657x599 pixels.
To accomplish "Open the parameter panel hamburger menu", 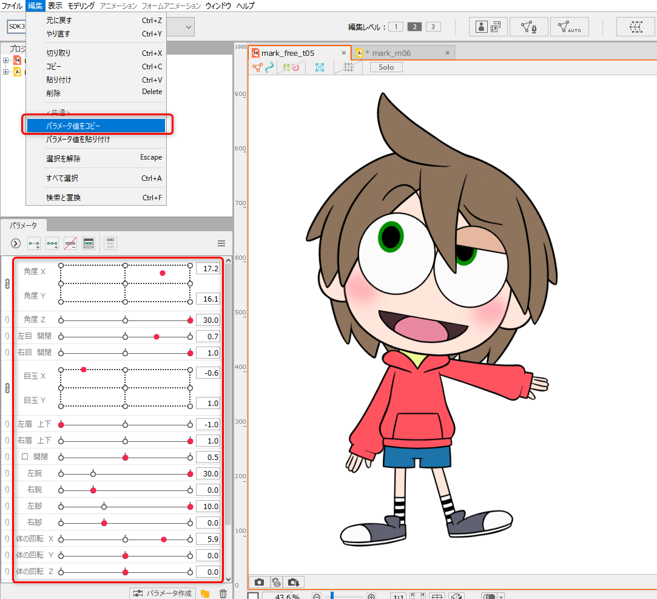I will [x=221, y=243].
